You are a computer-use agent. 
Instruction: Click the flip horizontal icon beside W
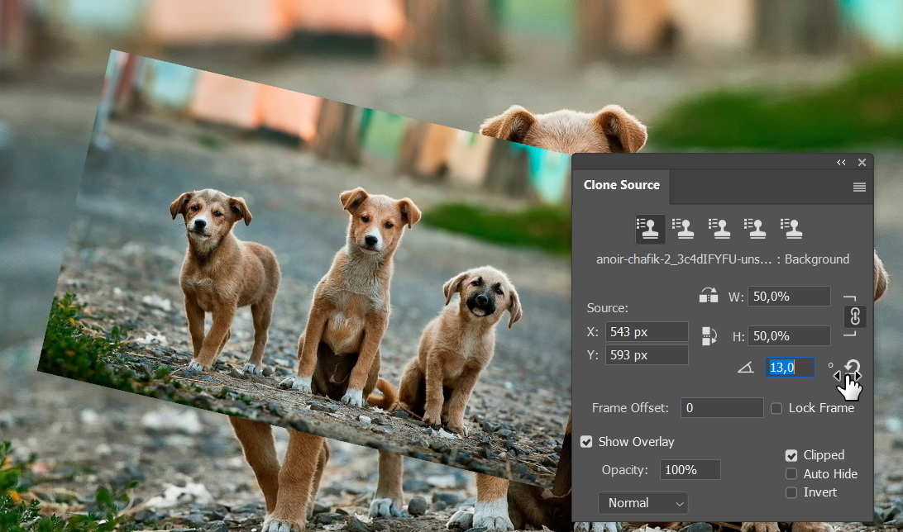pos(709,296)
